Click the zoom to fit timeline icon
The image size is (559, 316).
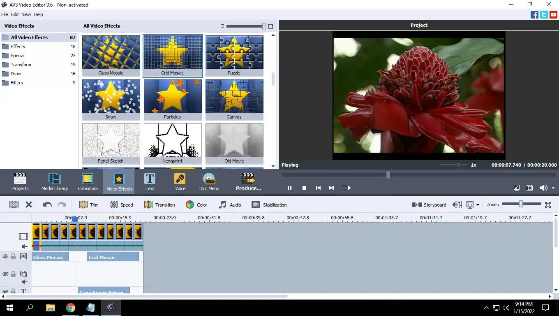(x=547, y=204)
